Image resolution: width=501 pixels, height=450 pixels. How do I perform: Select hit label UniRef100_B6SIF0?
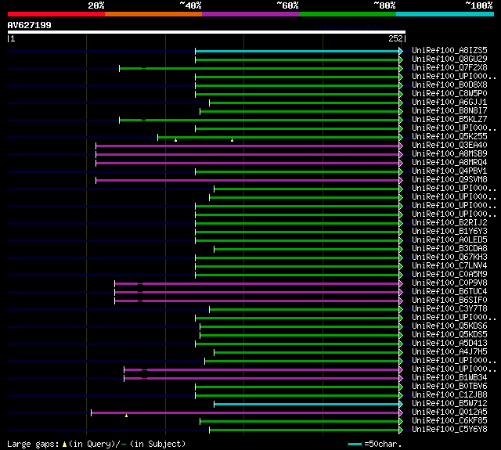point(449,301)
